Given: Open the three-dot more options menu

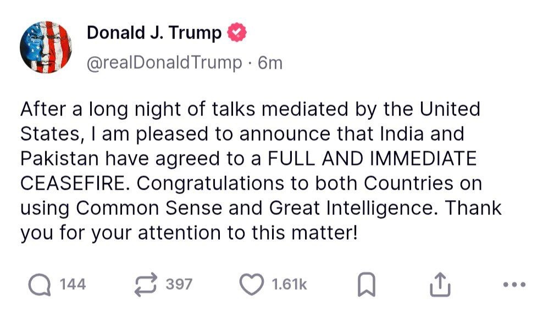Looking at the screenshot, I should [514, 285].
